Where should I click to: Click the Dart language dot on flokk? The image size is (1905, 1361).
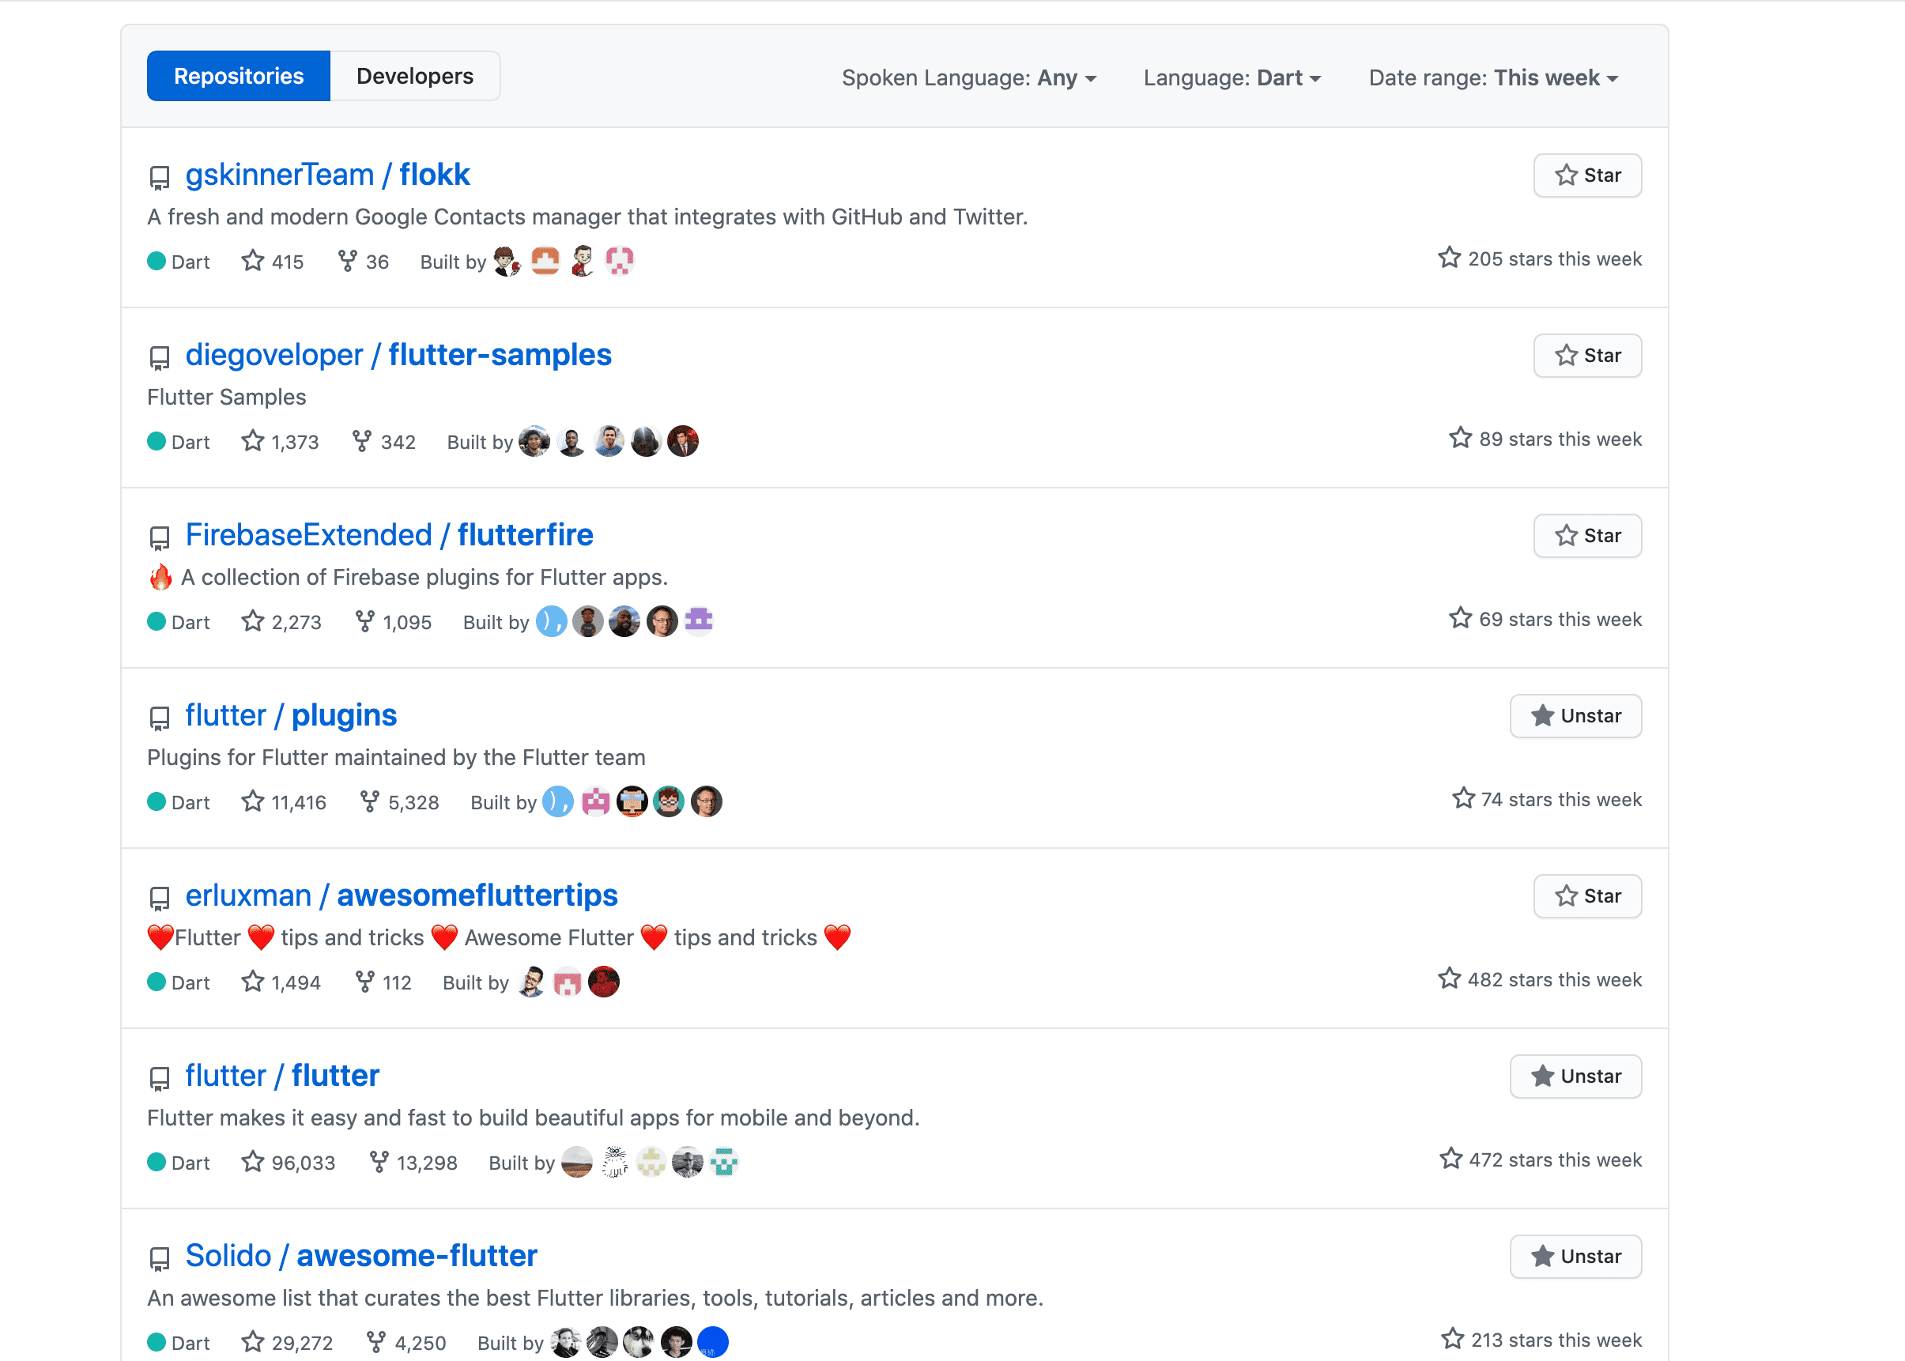point(156,261)
